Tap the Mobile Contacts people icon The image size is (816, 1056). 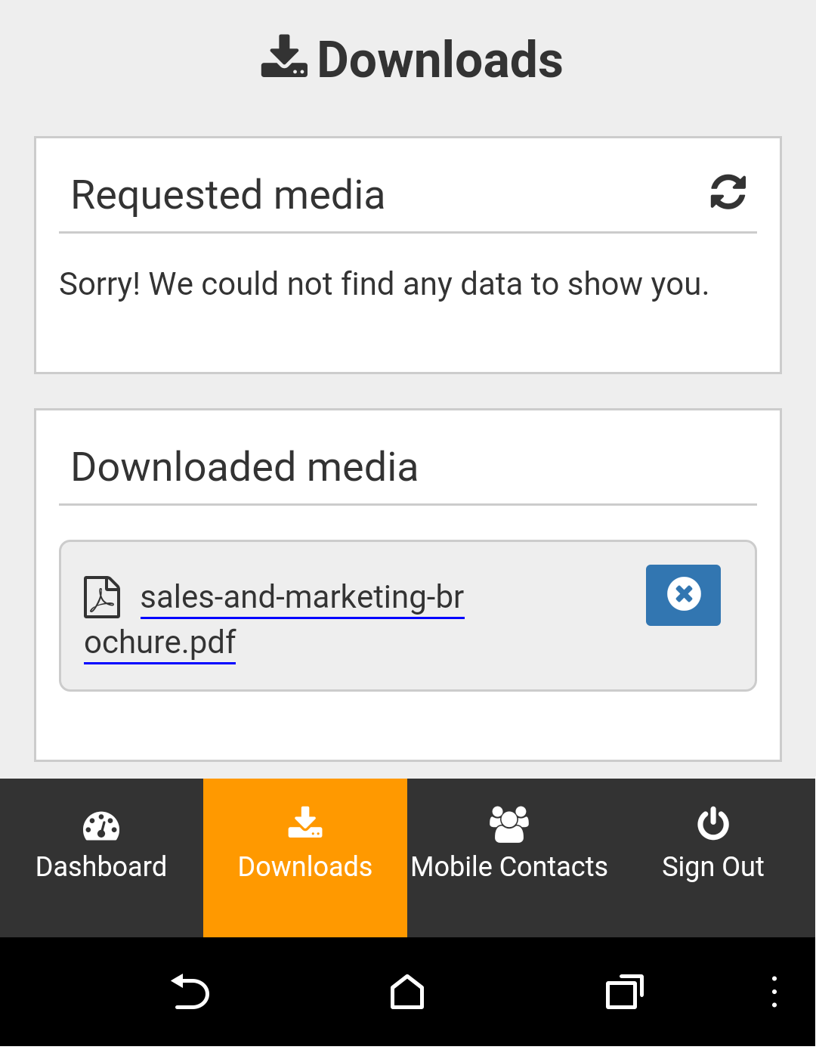pyautogui.click(x=509, y=824)
